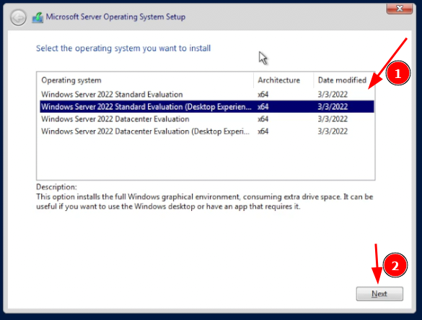Select Windows Server 2022 Standard Evaluation

tap(207, 95)
